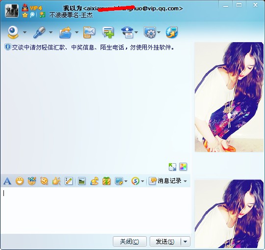This screenshot has height=250, width=265.
Task: Open 消息记录 message history
Action: pyautogui.click(x=165, y=181)
